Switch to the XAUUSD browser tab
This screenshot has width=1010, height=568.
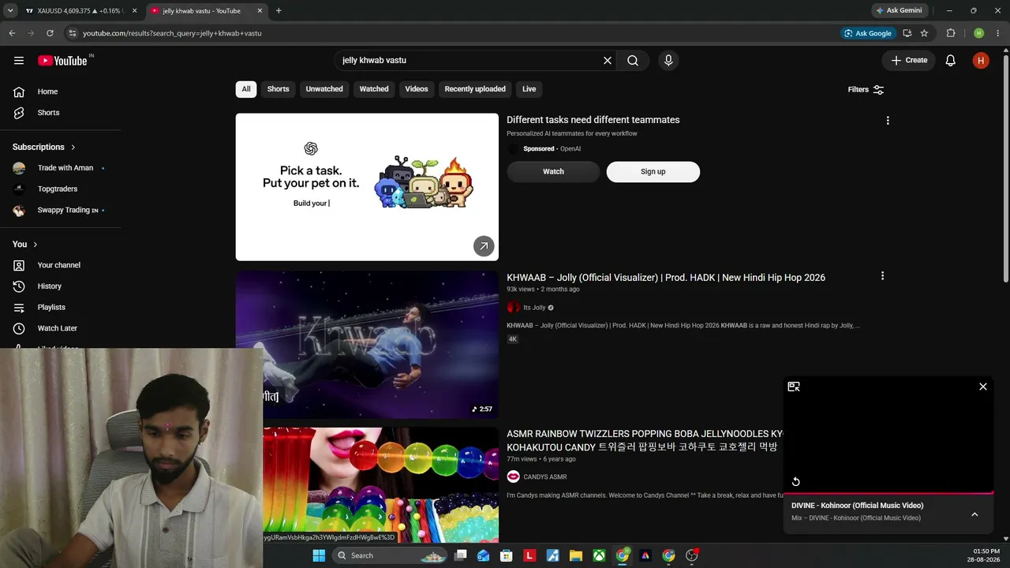pos(80,11)
